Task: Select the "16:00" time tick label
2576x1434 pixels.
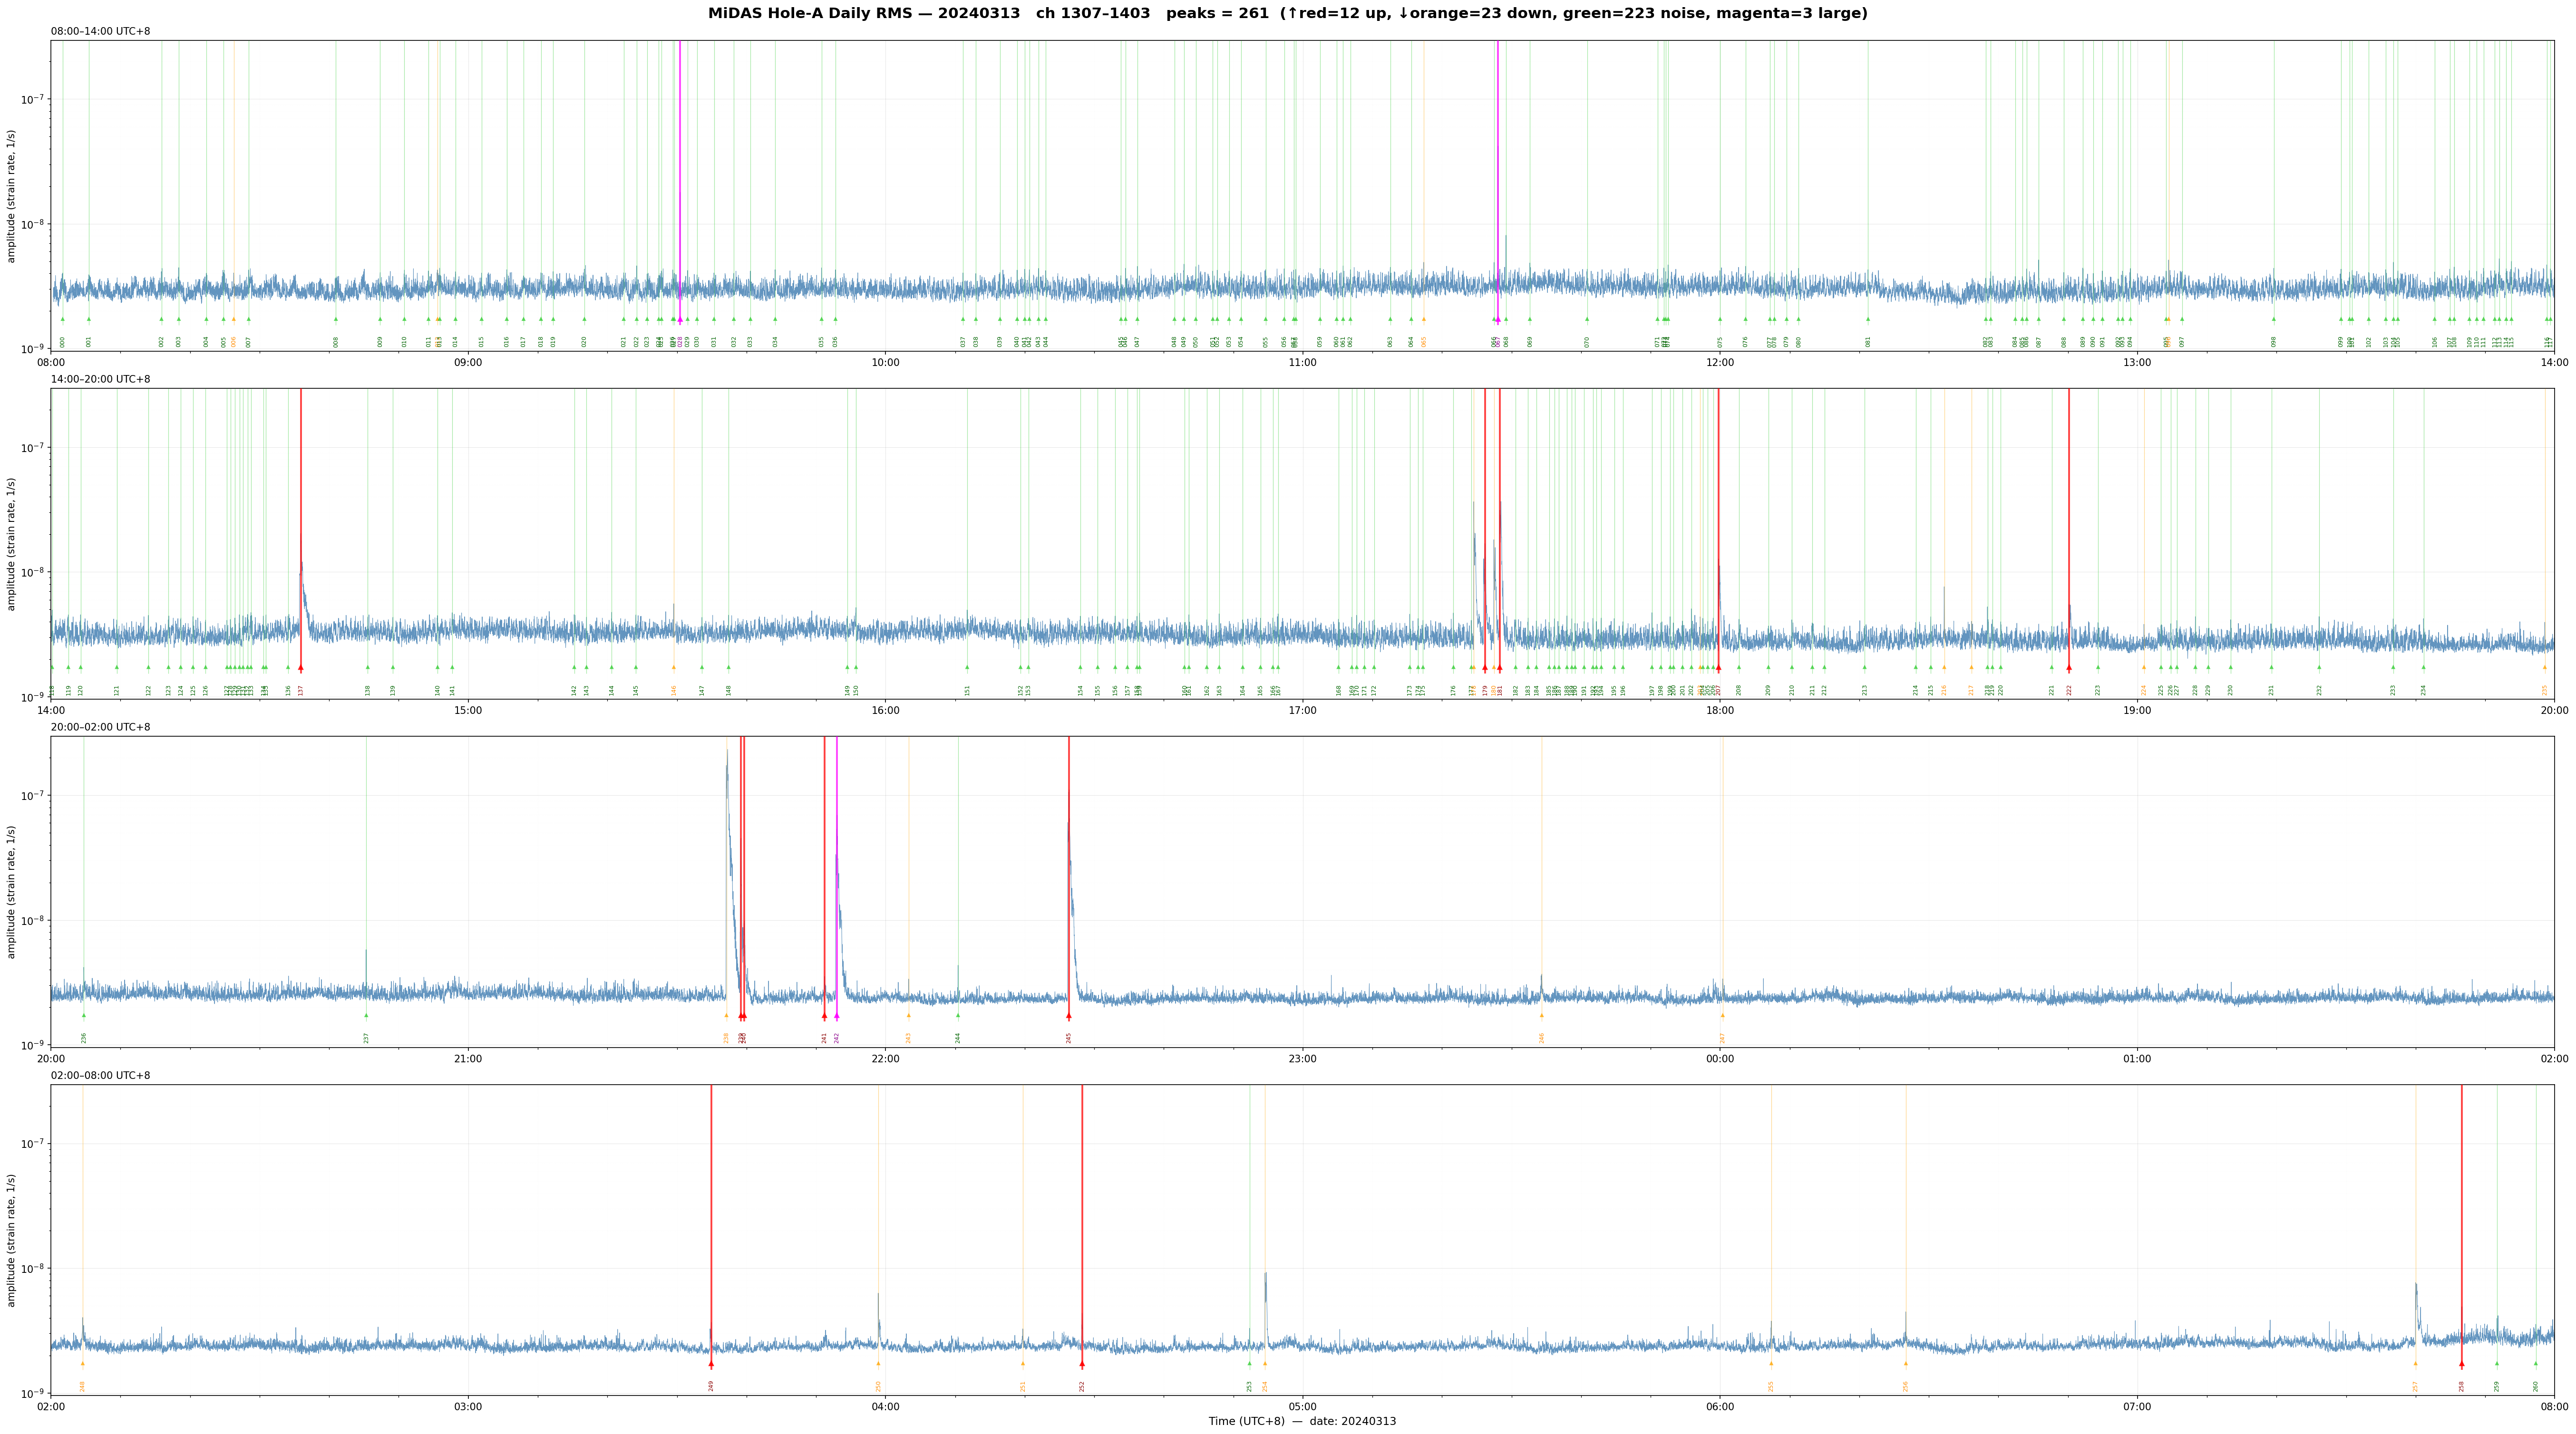Action: tap(885, 711)
